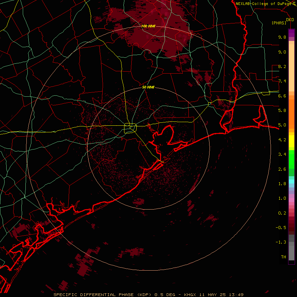Click the 5.0 scale value
Viewport: 297px width, 297px height.
[282, 125]
